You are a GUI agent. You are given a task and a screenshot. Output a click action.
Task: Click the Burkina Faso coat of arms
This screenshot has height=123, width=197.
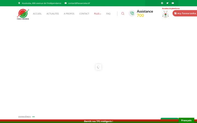point(166,14)
